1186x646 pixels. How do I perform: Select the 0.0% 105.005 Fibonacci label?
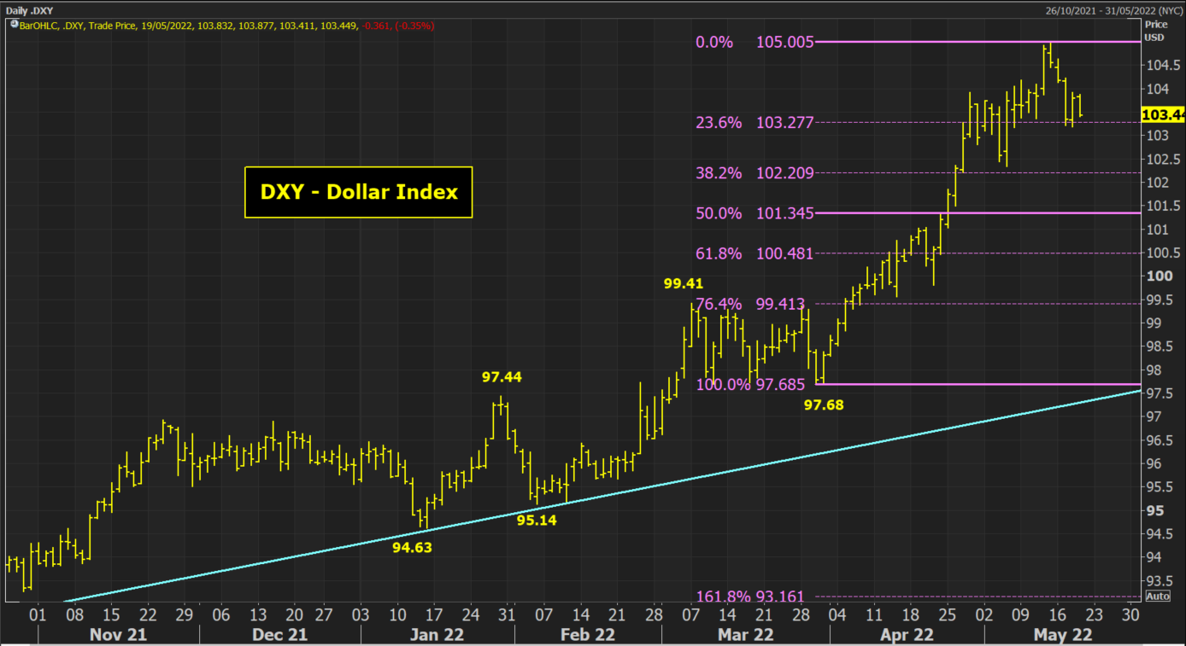coord(755,42)
